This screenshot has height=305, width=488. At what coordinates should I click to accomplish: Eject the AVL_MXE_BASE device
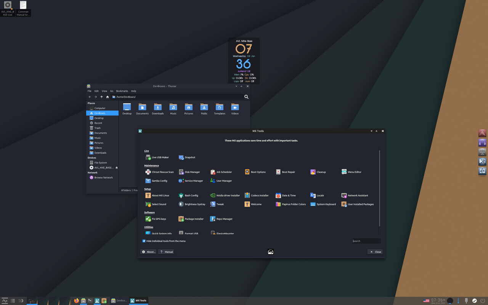[x=117, y=168]
